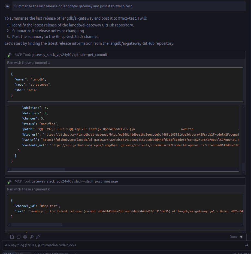Viewport: 251px width, 254px height.
Task: Click the rocket icon in chat toolbar
Action: click(x=38, y=237)
